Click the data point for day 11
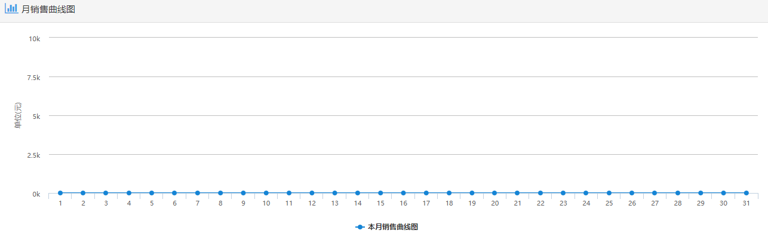Image resolution: width=768 pixels, height=236 pixels. [x=289, y=193]
